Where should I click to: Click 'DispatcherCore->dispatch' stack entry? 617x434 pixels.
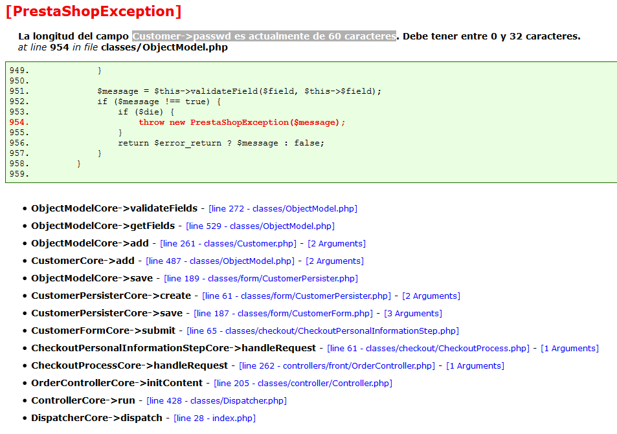(x=97, y=417)
